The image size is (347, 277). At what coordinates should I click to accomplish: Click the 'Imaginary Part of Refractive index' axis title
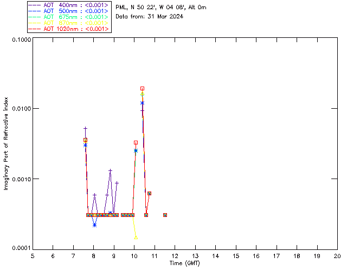coord(6,143)
